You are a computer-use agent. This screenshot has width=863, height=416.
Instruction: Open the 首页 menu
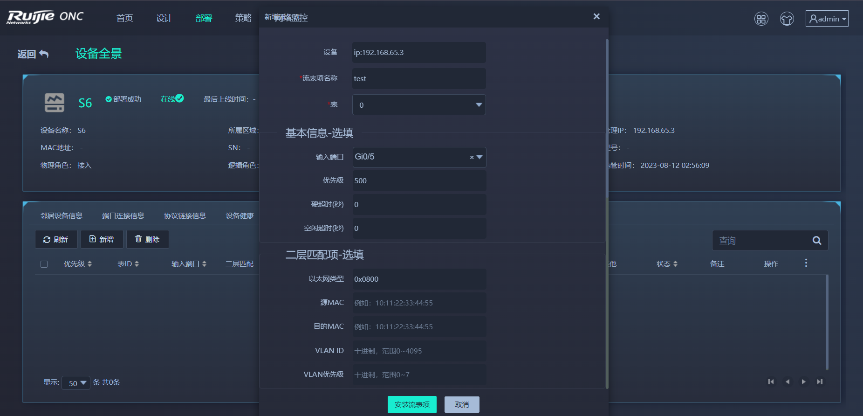point(125,18)
